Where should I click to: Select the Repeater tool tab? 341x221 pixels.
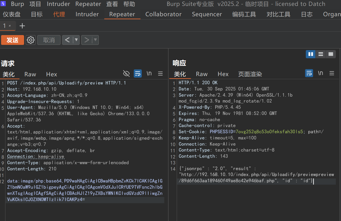122,14
